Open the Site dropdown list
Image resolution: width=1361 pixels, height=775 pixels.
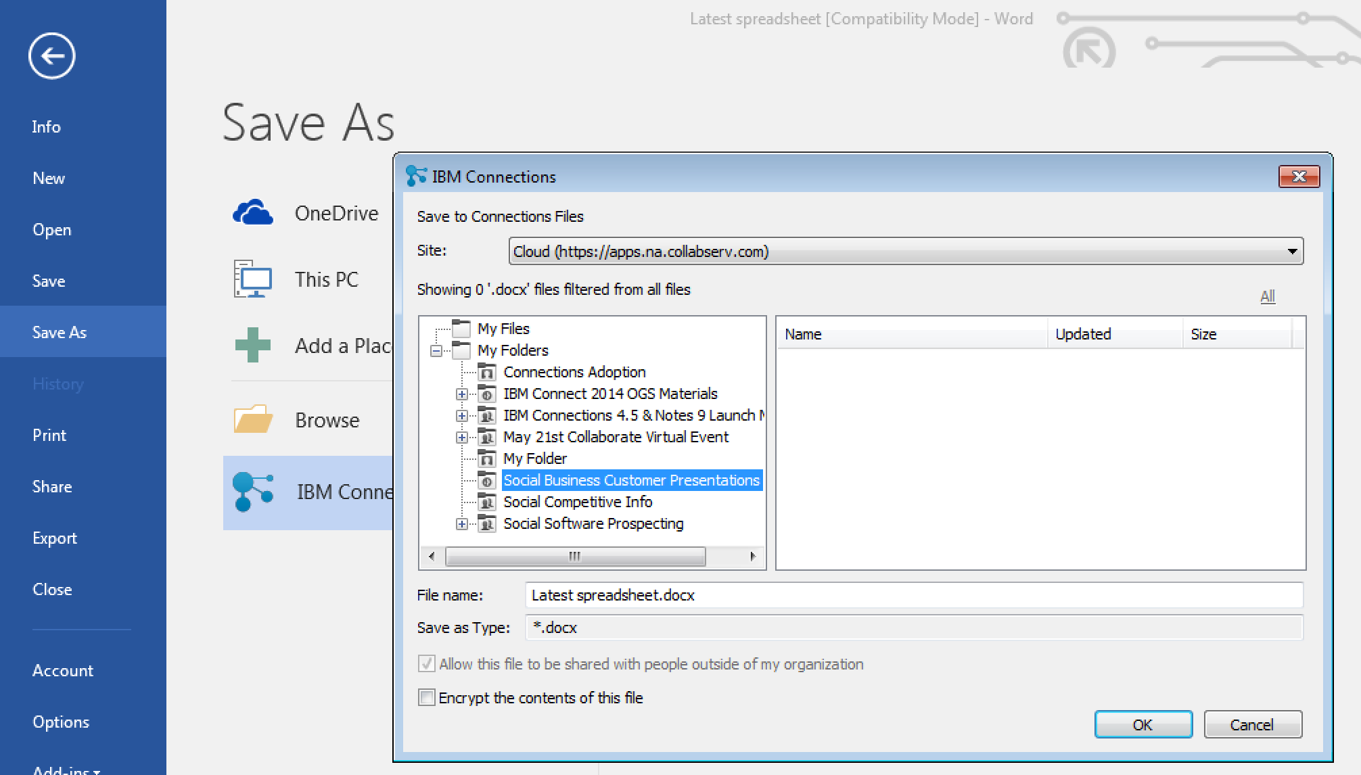tap(1291, 252)
